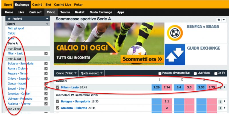Click the Scommetti ora banner button
The image size is (229, 117).
pyautogui.click(x=142, y=59)
